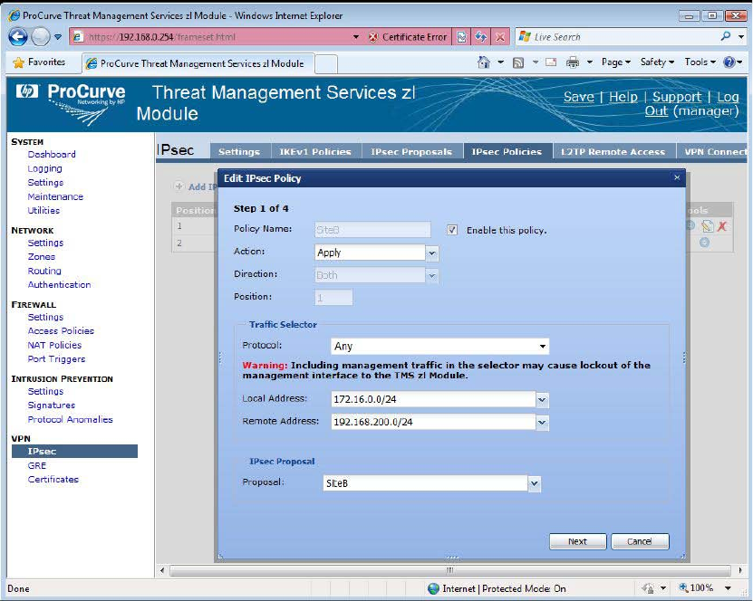This screenshot has height=601, width=753.
Task: Click the edit policy icon in row 1
Action: click(707, 226)
